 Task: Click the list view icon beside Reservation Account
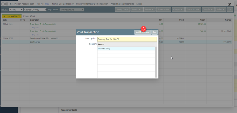point(7,4)
